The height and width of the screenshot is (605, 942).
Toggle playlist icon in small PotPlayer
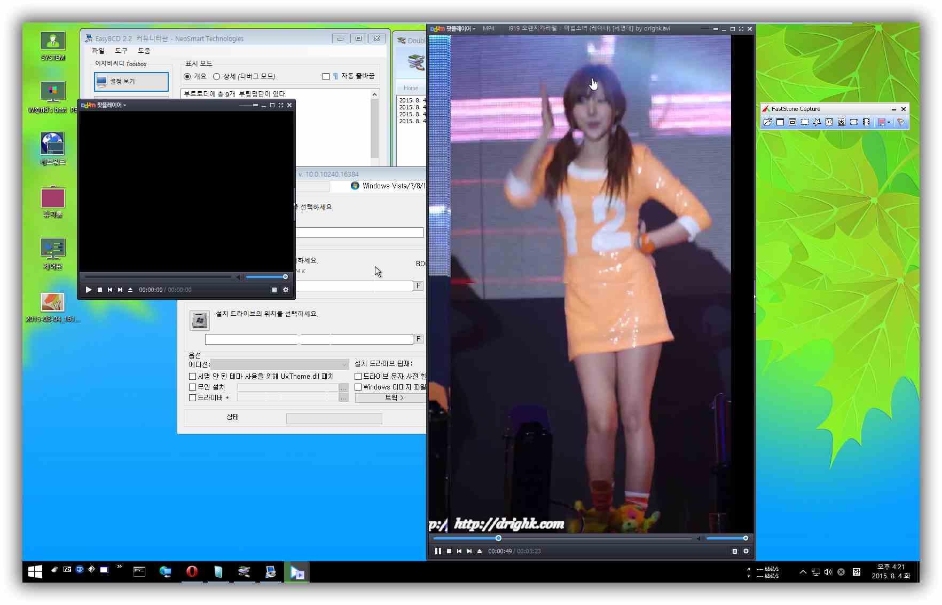coord(274,290)
